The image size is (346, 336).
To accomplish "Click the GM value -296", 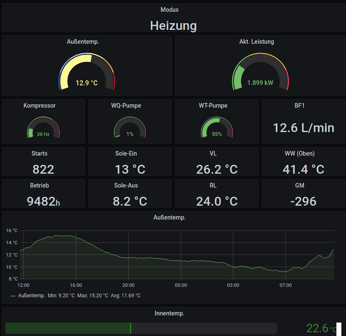I will pos(304,201).
